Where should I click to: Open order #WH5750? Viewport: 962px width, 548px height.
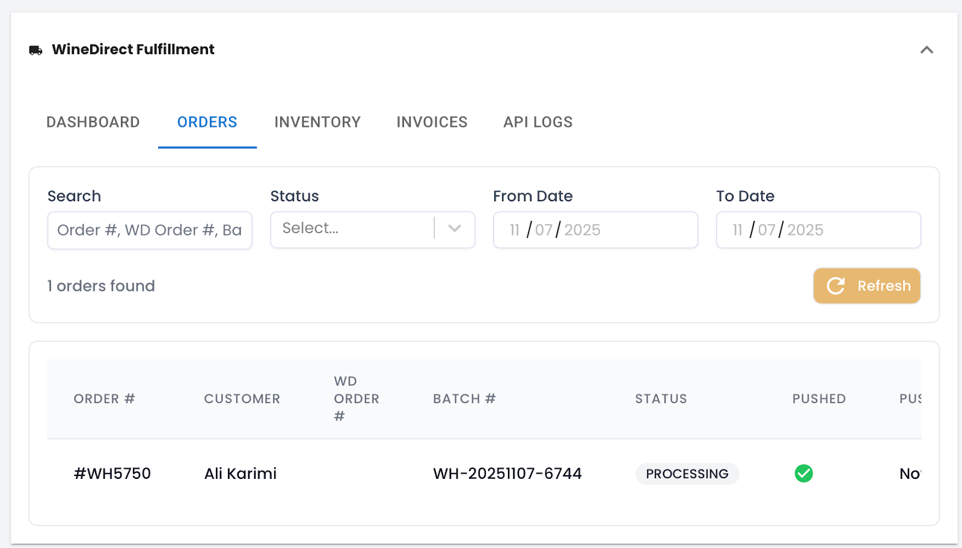(112, 473)
